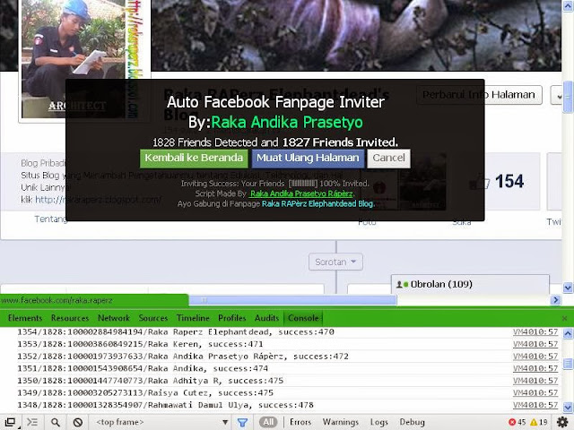Open VM4010:57 source link for row 1350
The width and height of the screenshot is (574, 430).
coord(535,381)
